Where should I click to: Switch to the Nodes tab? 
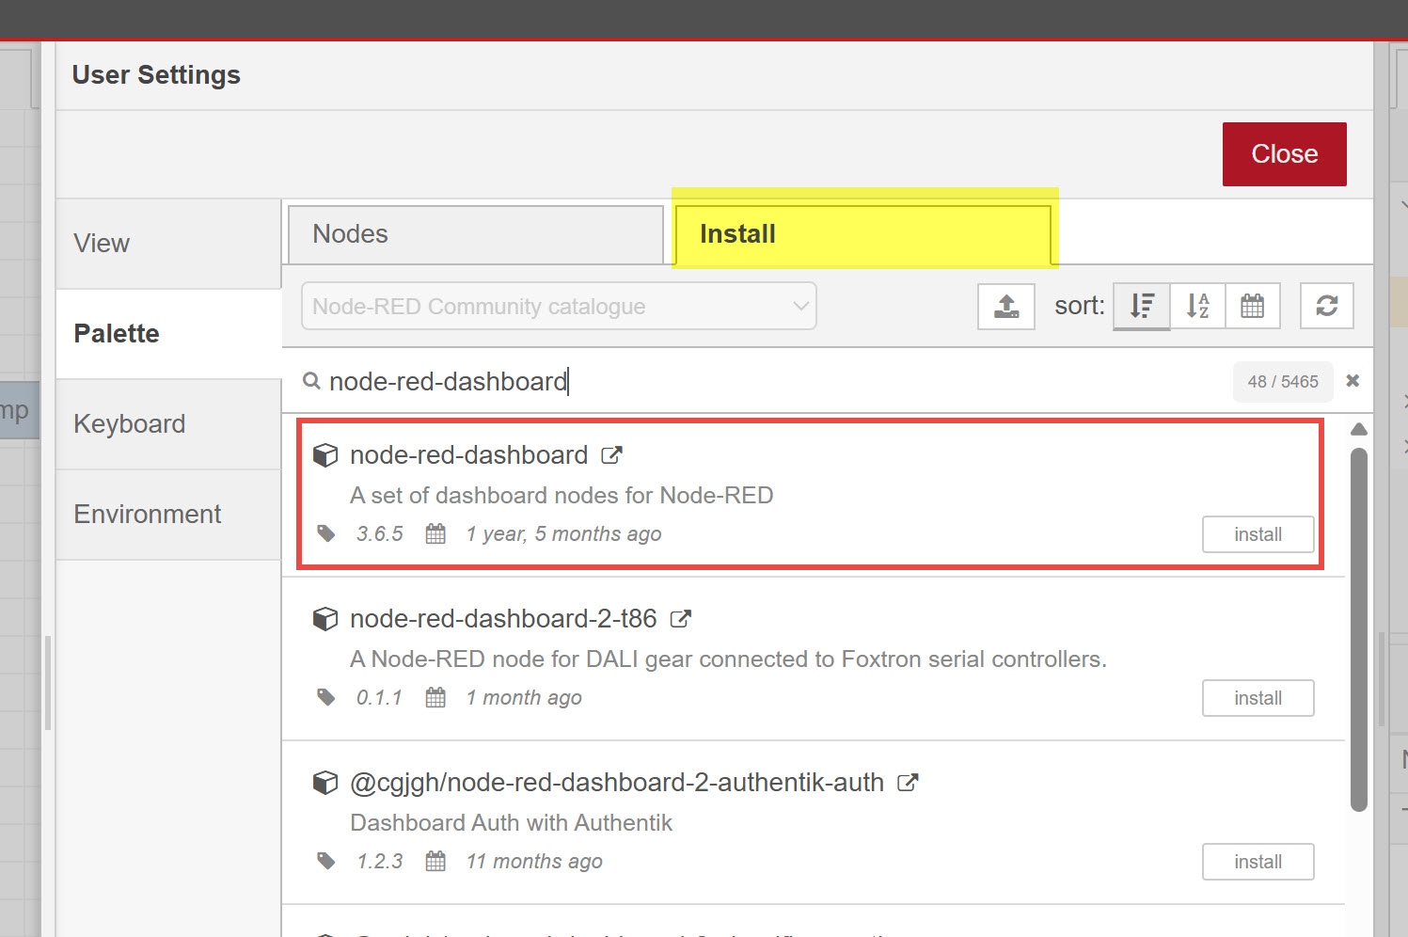[474, 233]
